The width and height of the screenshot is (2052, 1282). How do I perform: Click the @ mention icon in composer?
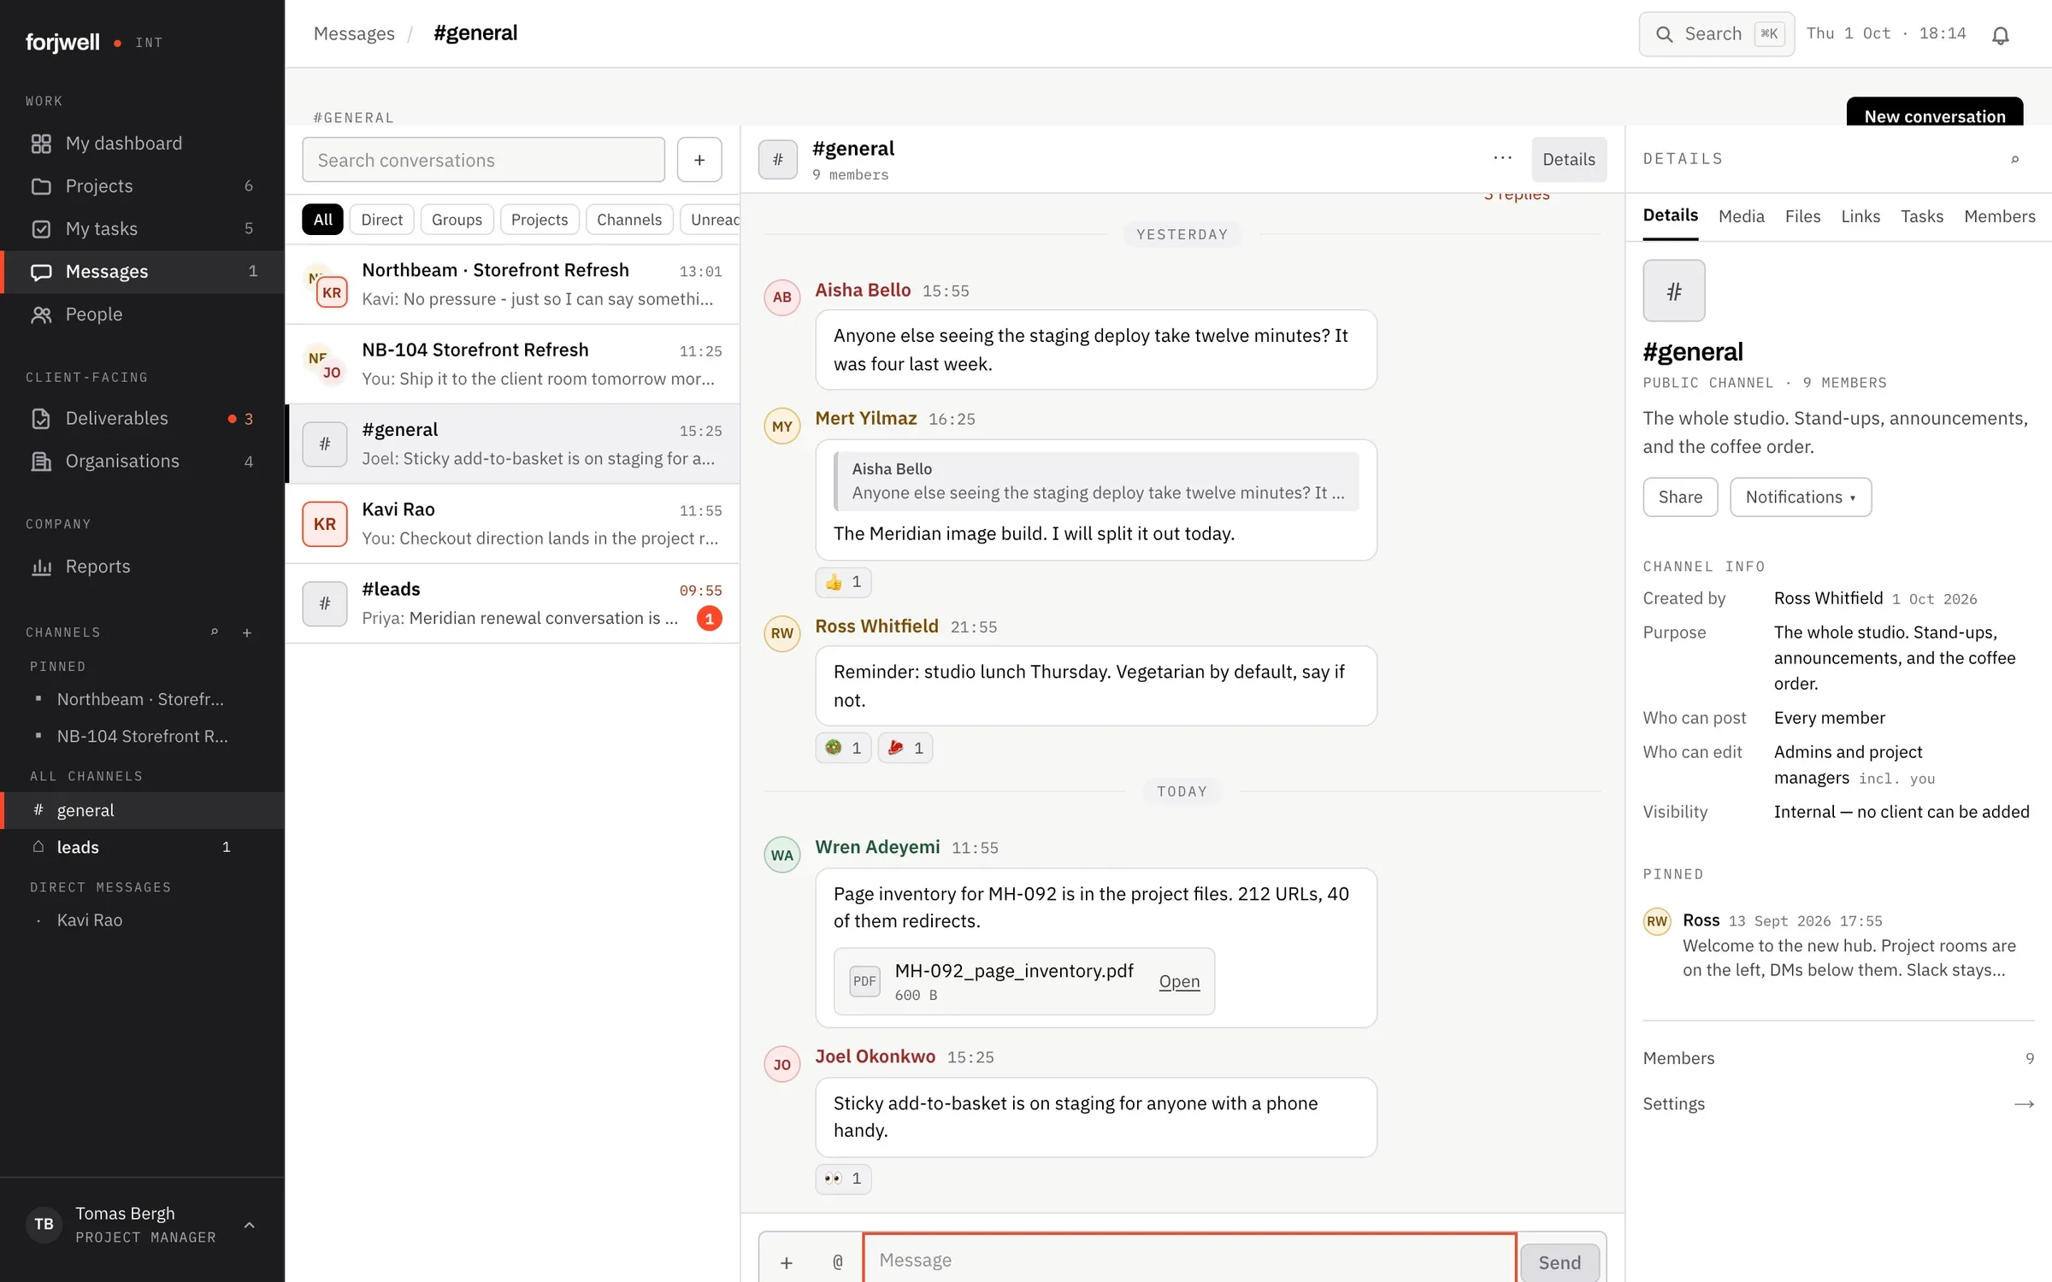tap(838, 1261)
